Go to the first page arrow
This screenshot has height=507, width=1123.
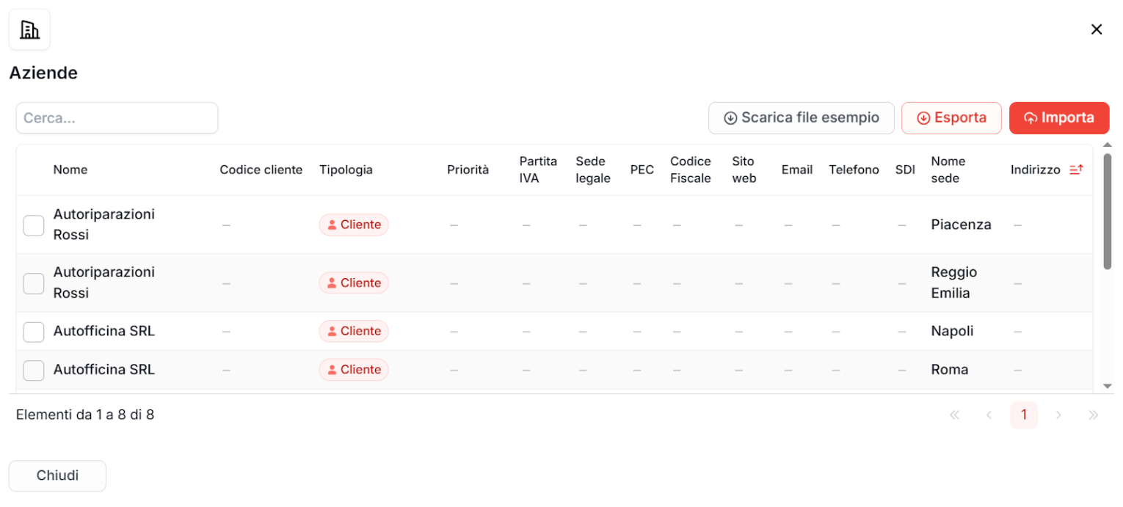[x=954, y=415]
